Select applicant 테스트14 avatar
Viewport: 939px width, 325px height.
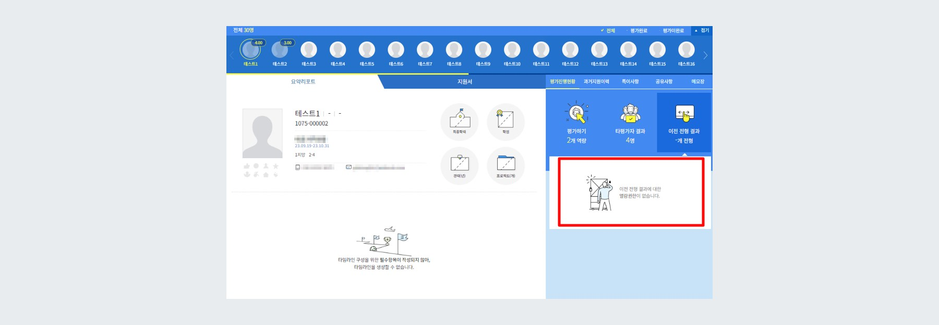click(628, 50)
